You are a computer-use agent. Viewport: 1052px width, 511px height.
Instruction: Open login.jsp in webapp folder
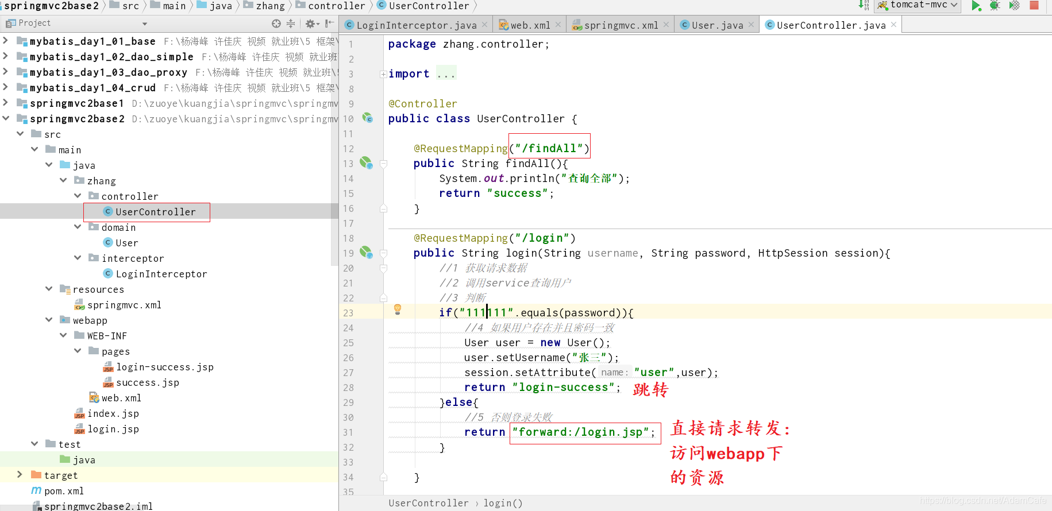pyautogui.click(x=106, y=429)
